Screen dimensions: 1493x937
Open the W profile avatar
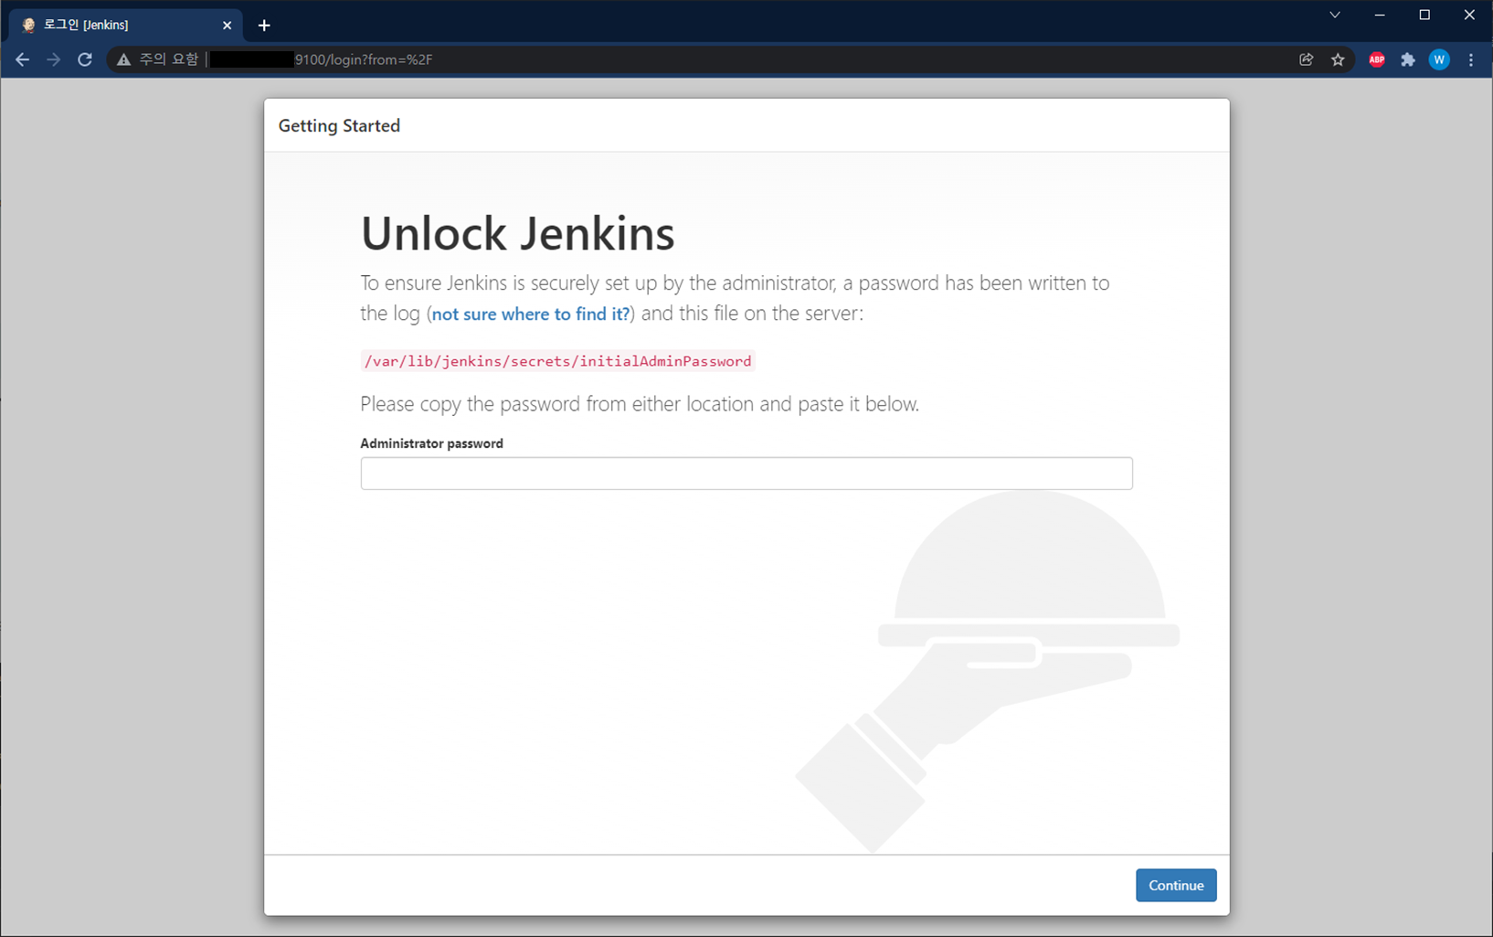[x=1439, y=59]
